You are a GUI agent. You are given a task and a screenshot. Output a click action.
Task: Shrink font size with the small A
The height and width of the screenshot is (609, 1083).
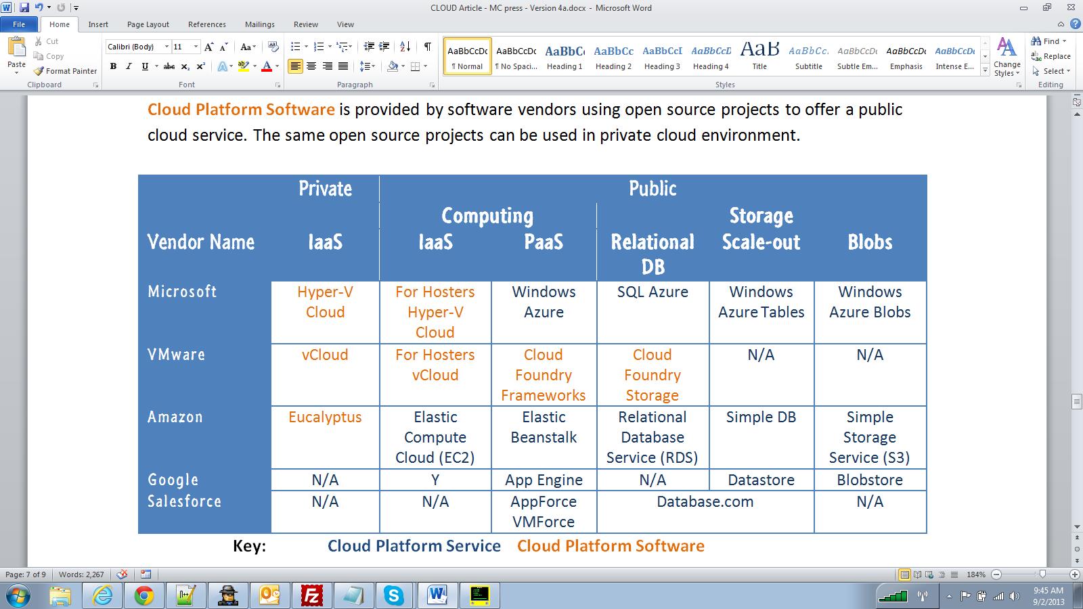click(x=223, y=47)
